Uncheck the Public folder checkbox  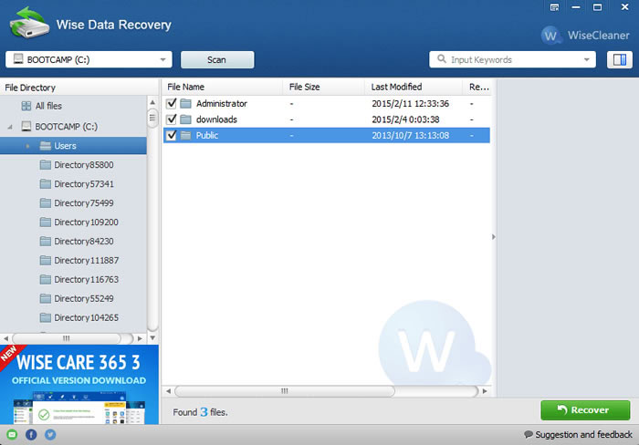172,135
